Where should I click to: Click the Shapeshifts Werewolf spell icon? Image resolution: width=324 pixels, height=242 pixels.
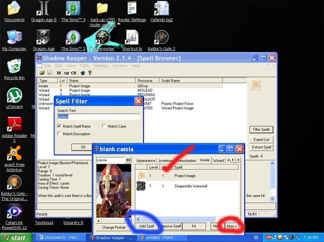pyautogui.click(x=141, y=187)
